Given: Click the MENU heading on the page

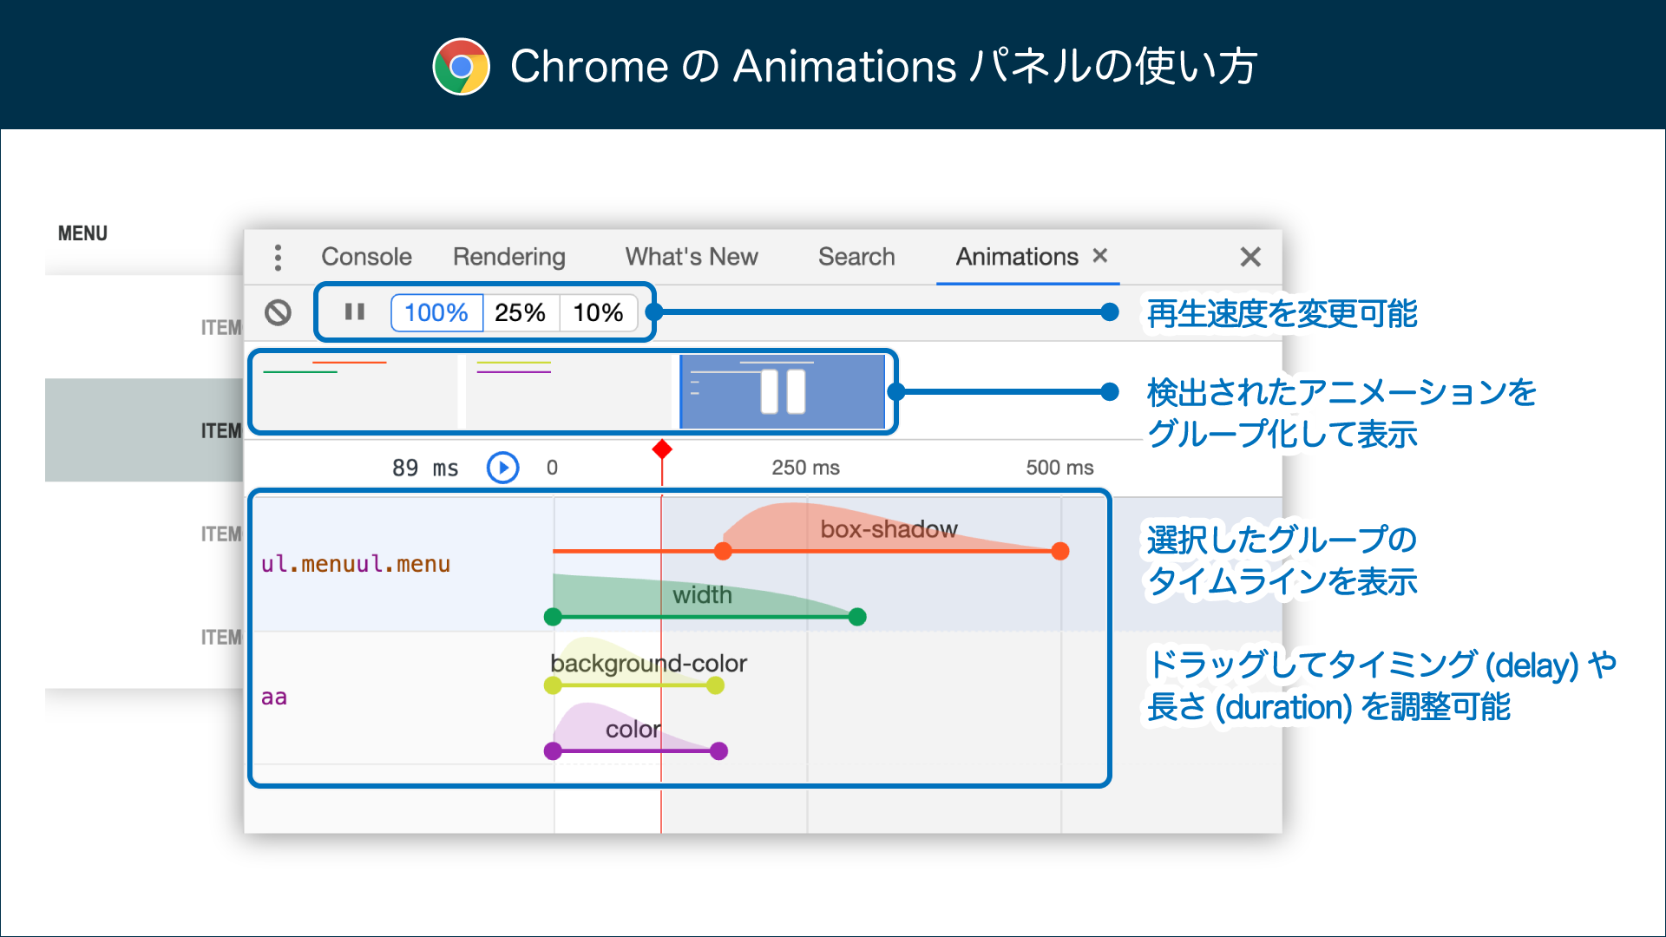Looking at the screenshot, I should click(x=82, y=233).
